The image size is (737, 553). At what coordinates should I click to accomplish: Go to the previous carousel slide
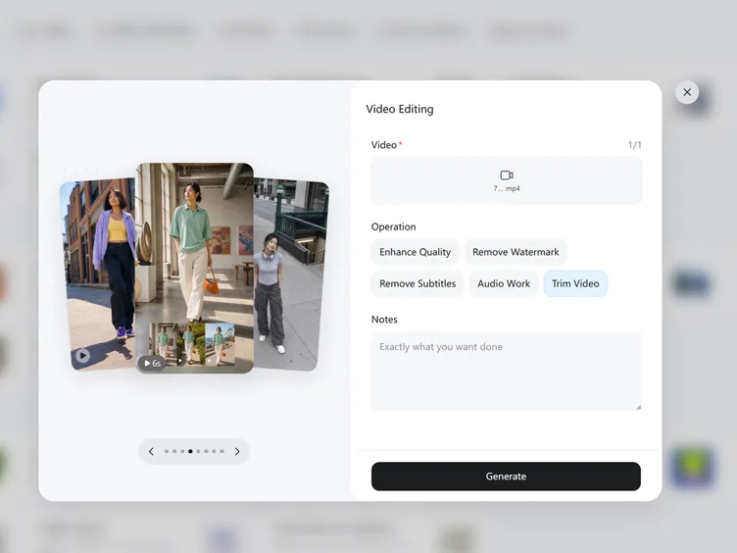tap(151, 451)
